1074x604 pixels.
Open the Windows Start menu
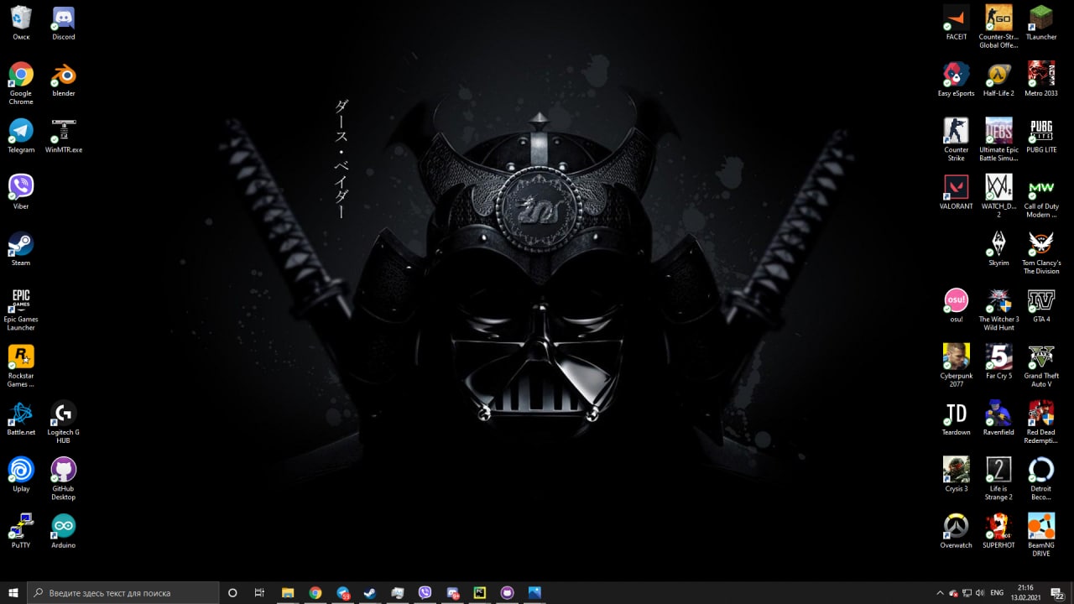pyautogui.click(x=13, y=592)
